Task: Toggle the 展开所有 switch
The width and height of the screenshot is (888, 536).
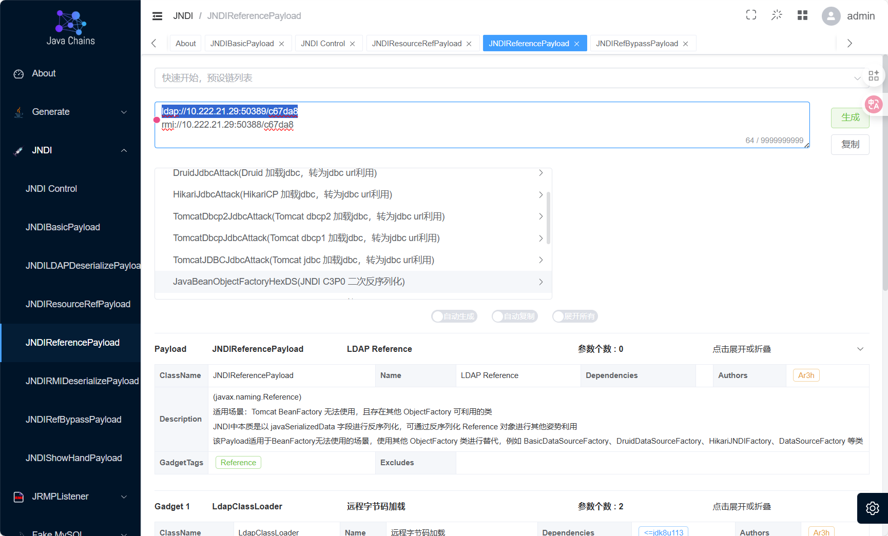Action: (x=575, y=316)
